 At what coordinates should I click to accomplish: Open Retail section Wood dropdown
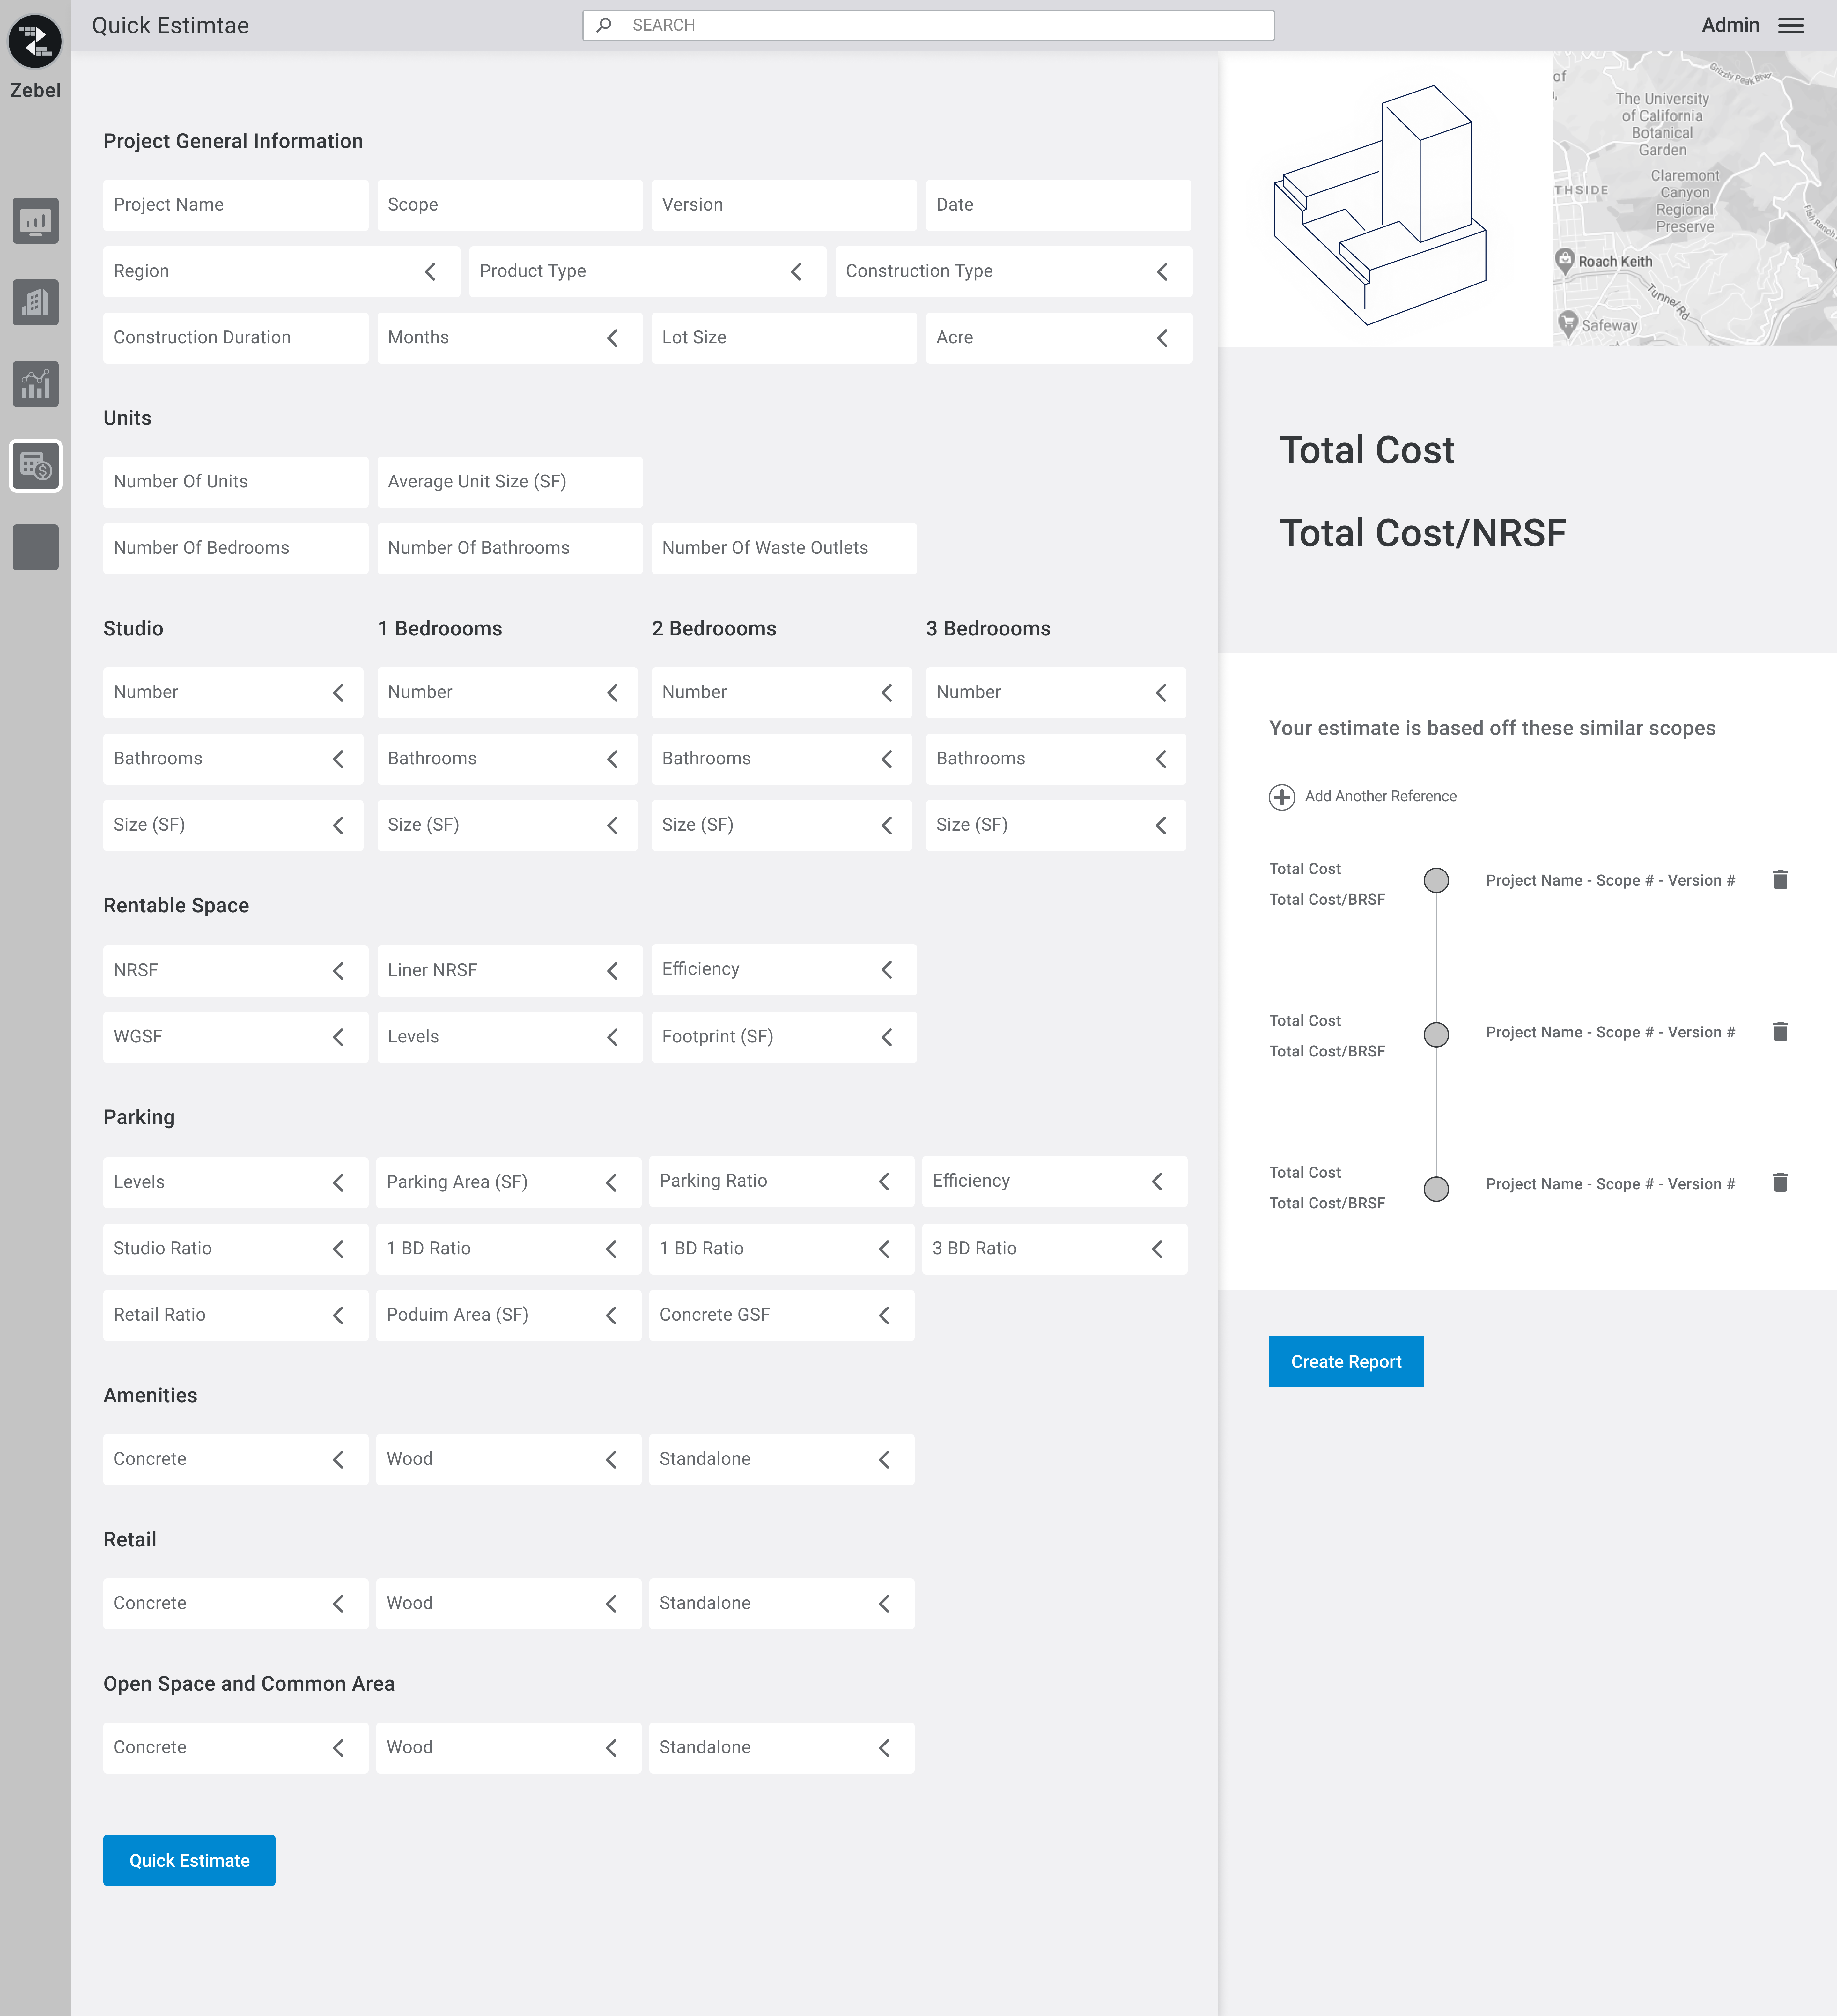[x=509, y=1604]
